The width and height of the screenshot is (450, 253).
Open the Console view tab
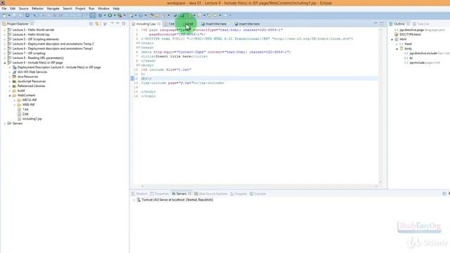click(x=258, y=194)
